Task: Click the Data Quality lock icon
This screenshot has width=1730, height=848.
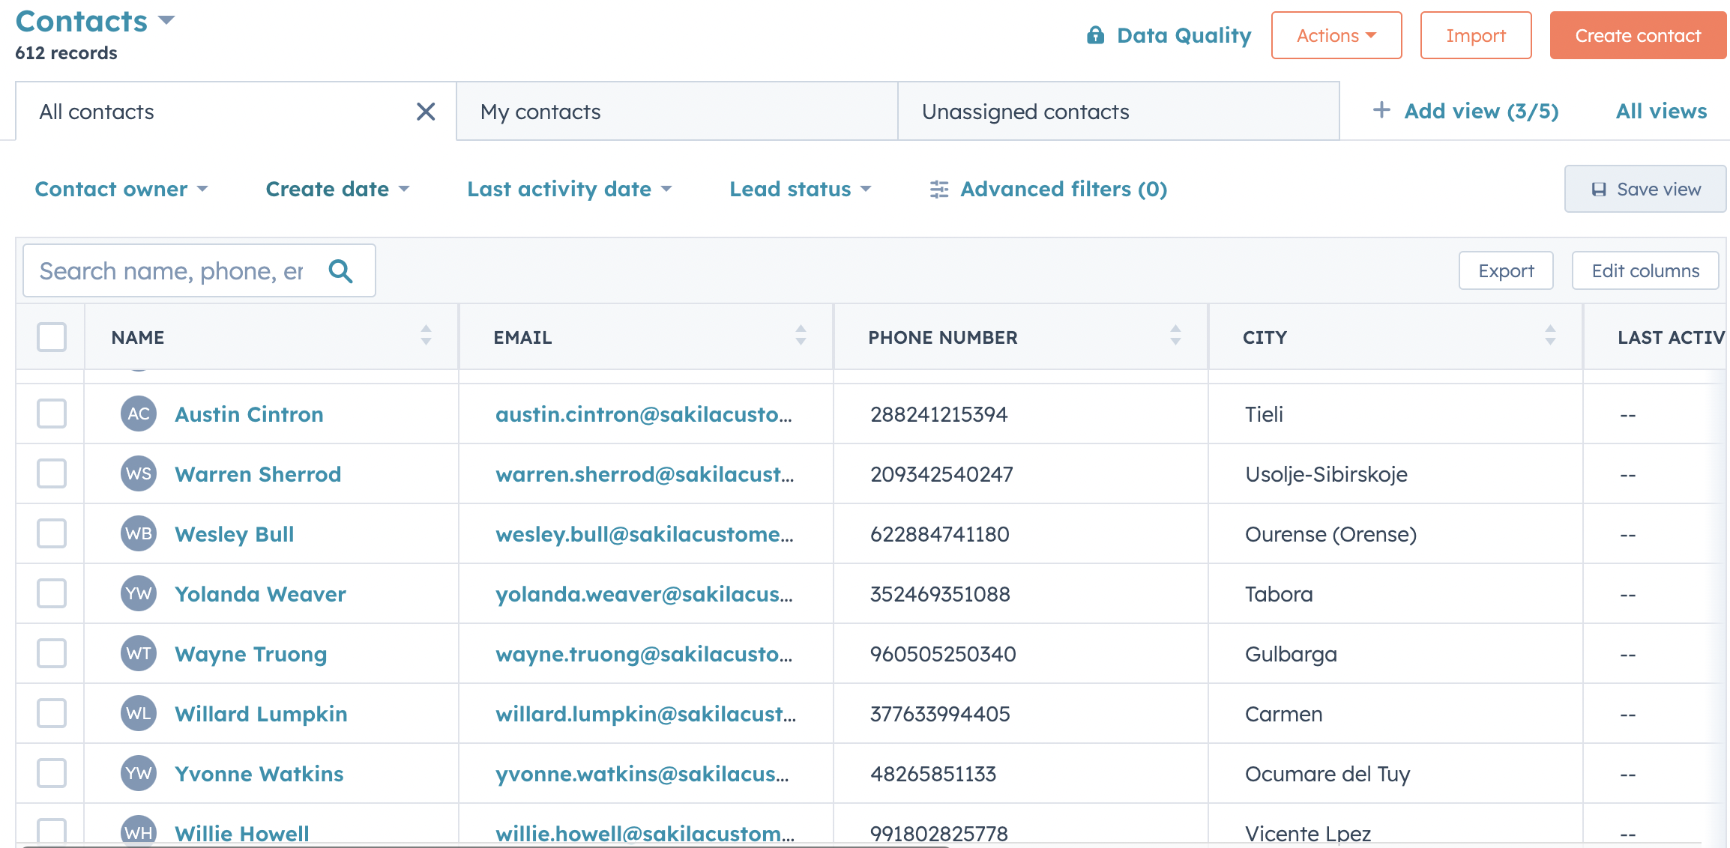Action: pos(1095,34)
